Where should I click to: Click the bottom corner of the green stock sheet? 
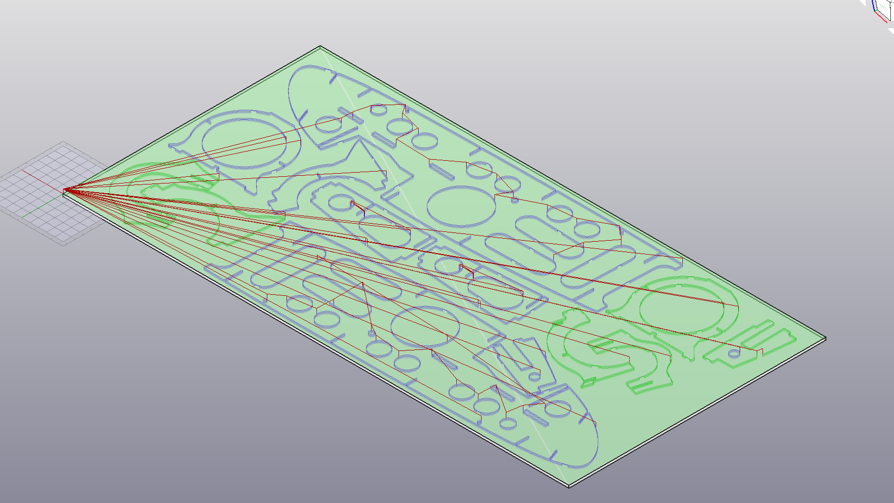point(568,485)
